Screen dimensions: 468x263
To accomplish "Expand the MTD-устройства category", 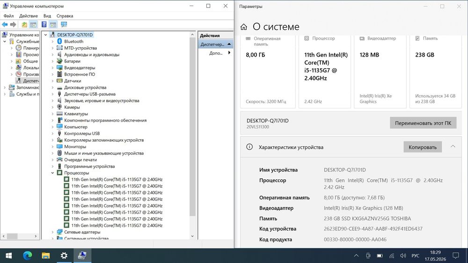I will (52, 48).
